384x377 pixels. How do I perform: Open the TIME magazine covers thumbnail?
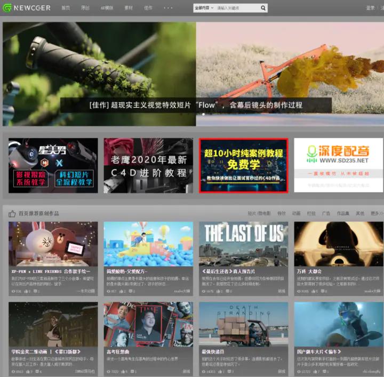(x=148, y=324)
